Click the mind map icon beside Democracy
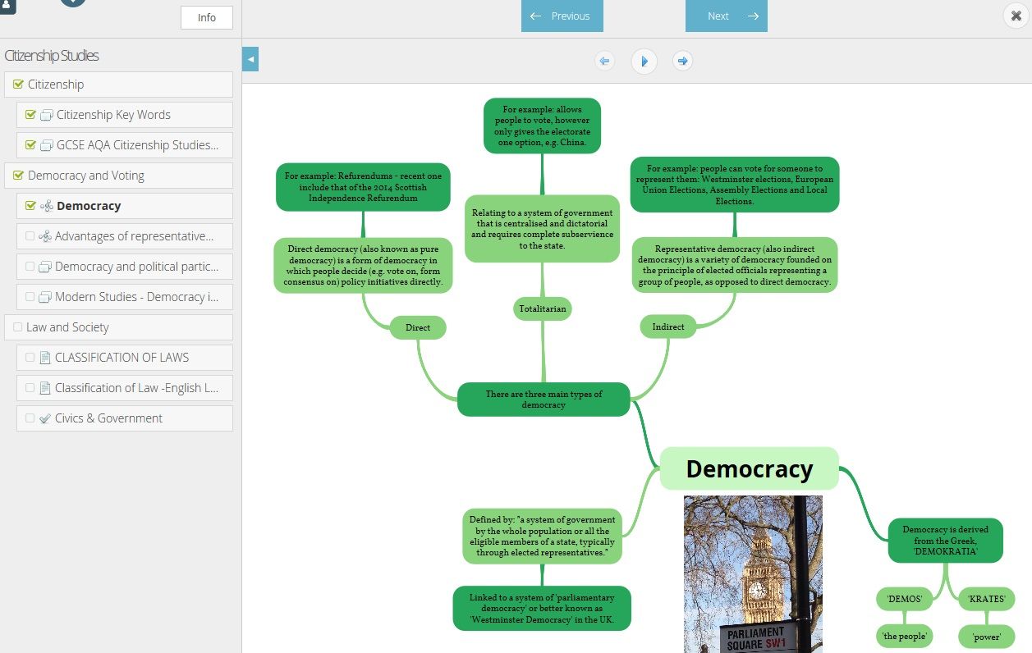This screenshot has height=653, width=1032. click(x=47, y=206)
